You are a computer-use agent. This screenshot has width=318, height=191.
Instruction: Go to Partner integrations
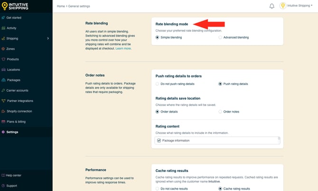click(x=20, y=101)
